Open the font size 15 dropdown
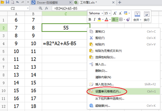 [x=110, y=13]
